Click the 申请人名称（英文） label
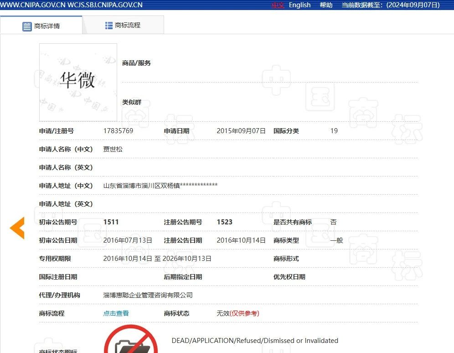 [66, 167]
